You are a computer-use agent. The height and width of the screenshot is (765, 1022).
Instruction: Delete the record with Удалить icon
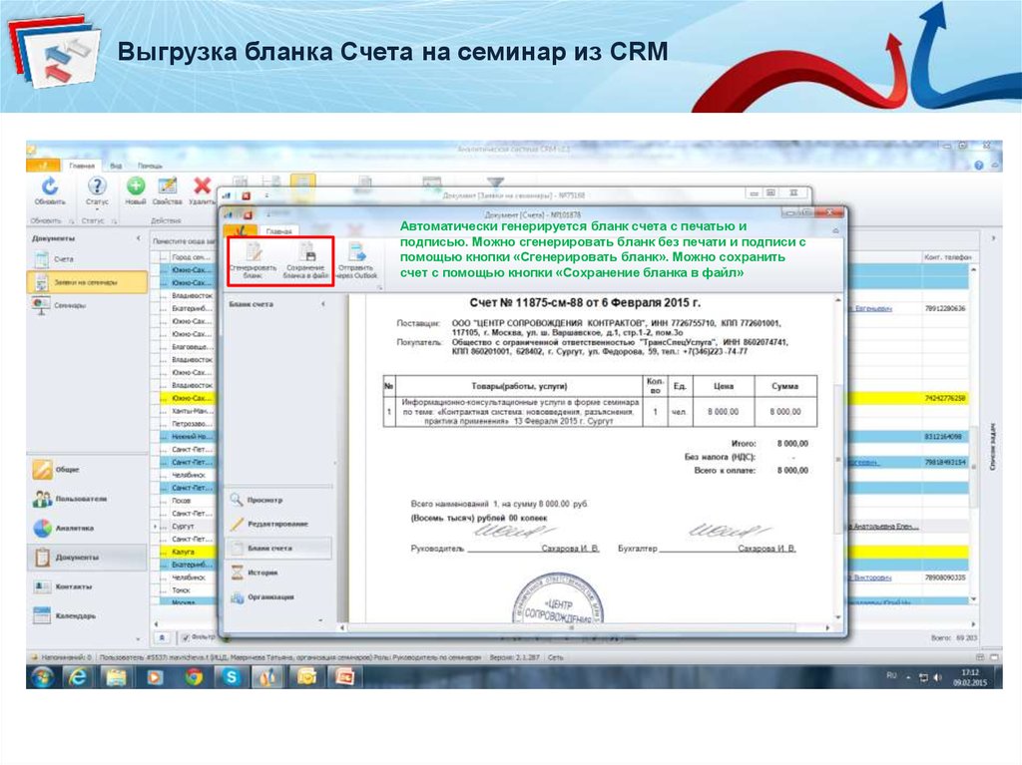coord(202,190)
